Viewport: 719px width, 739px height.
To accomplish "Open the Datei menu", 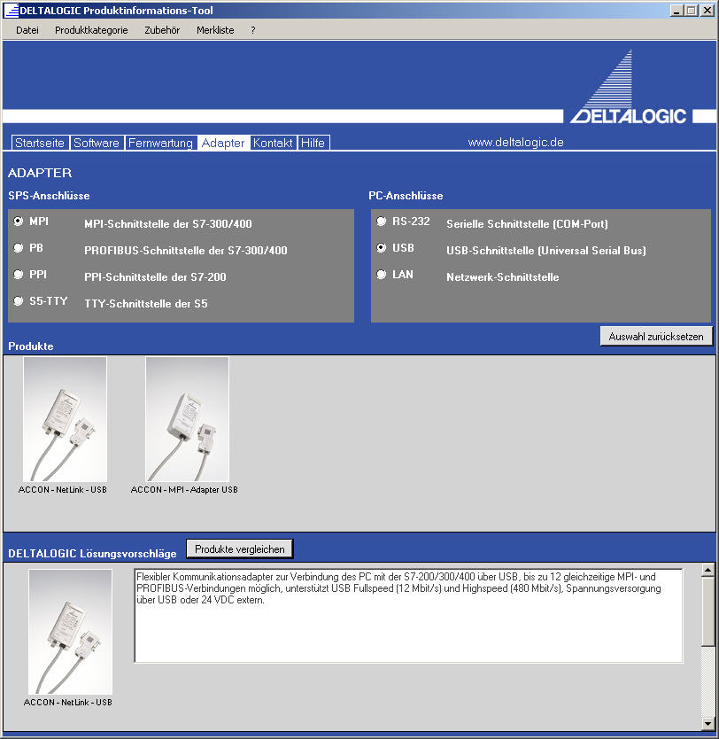I will (27, 30).
